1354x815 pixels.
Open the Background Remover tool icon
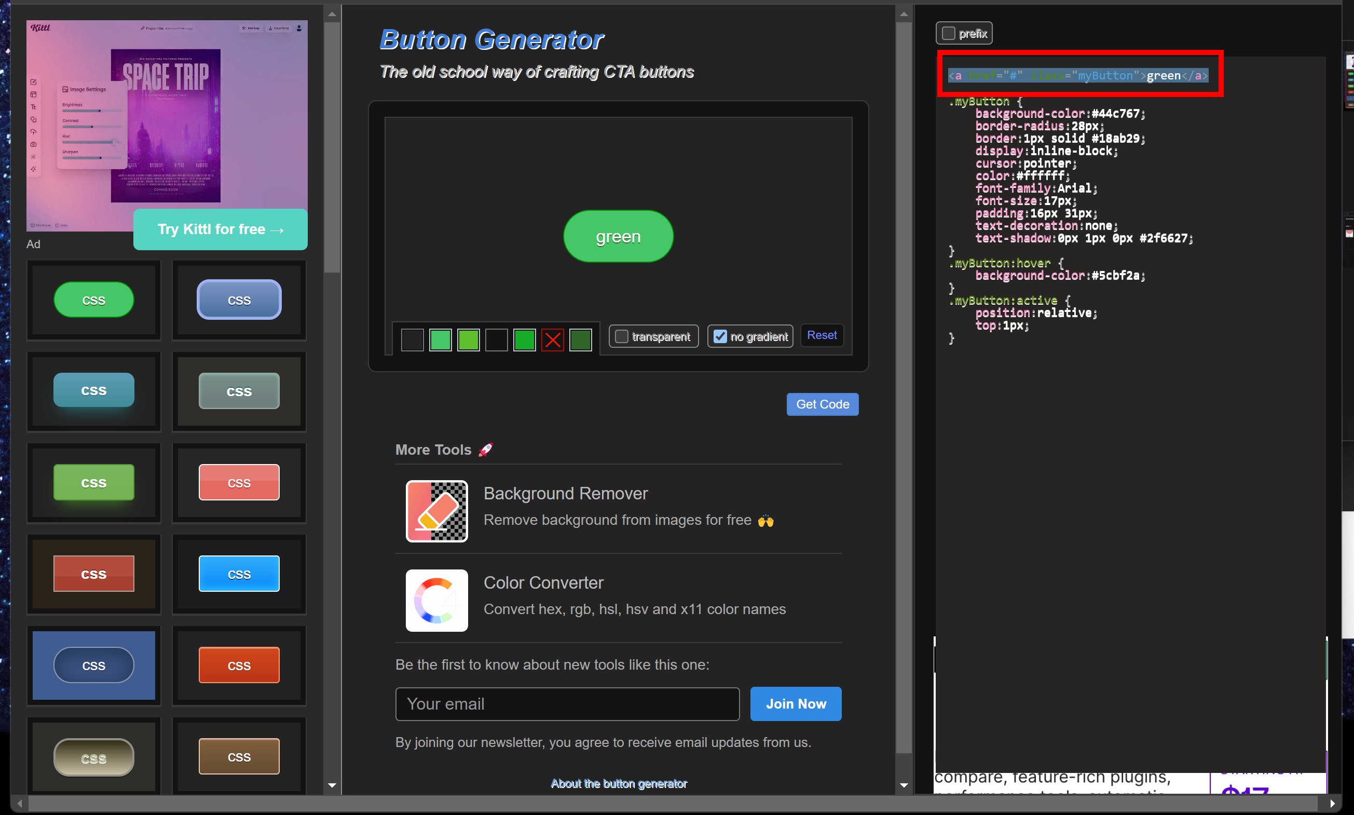coord(436,511)
